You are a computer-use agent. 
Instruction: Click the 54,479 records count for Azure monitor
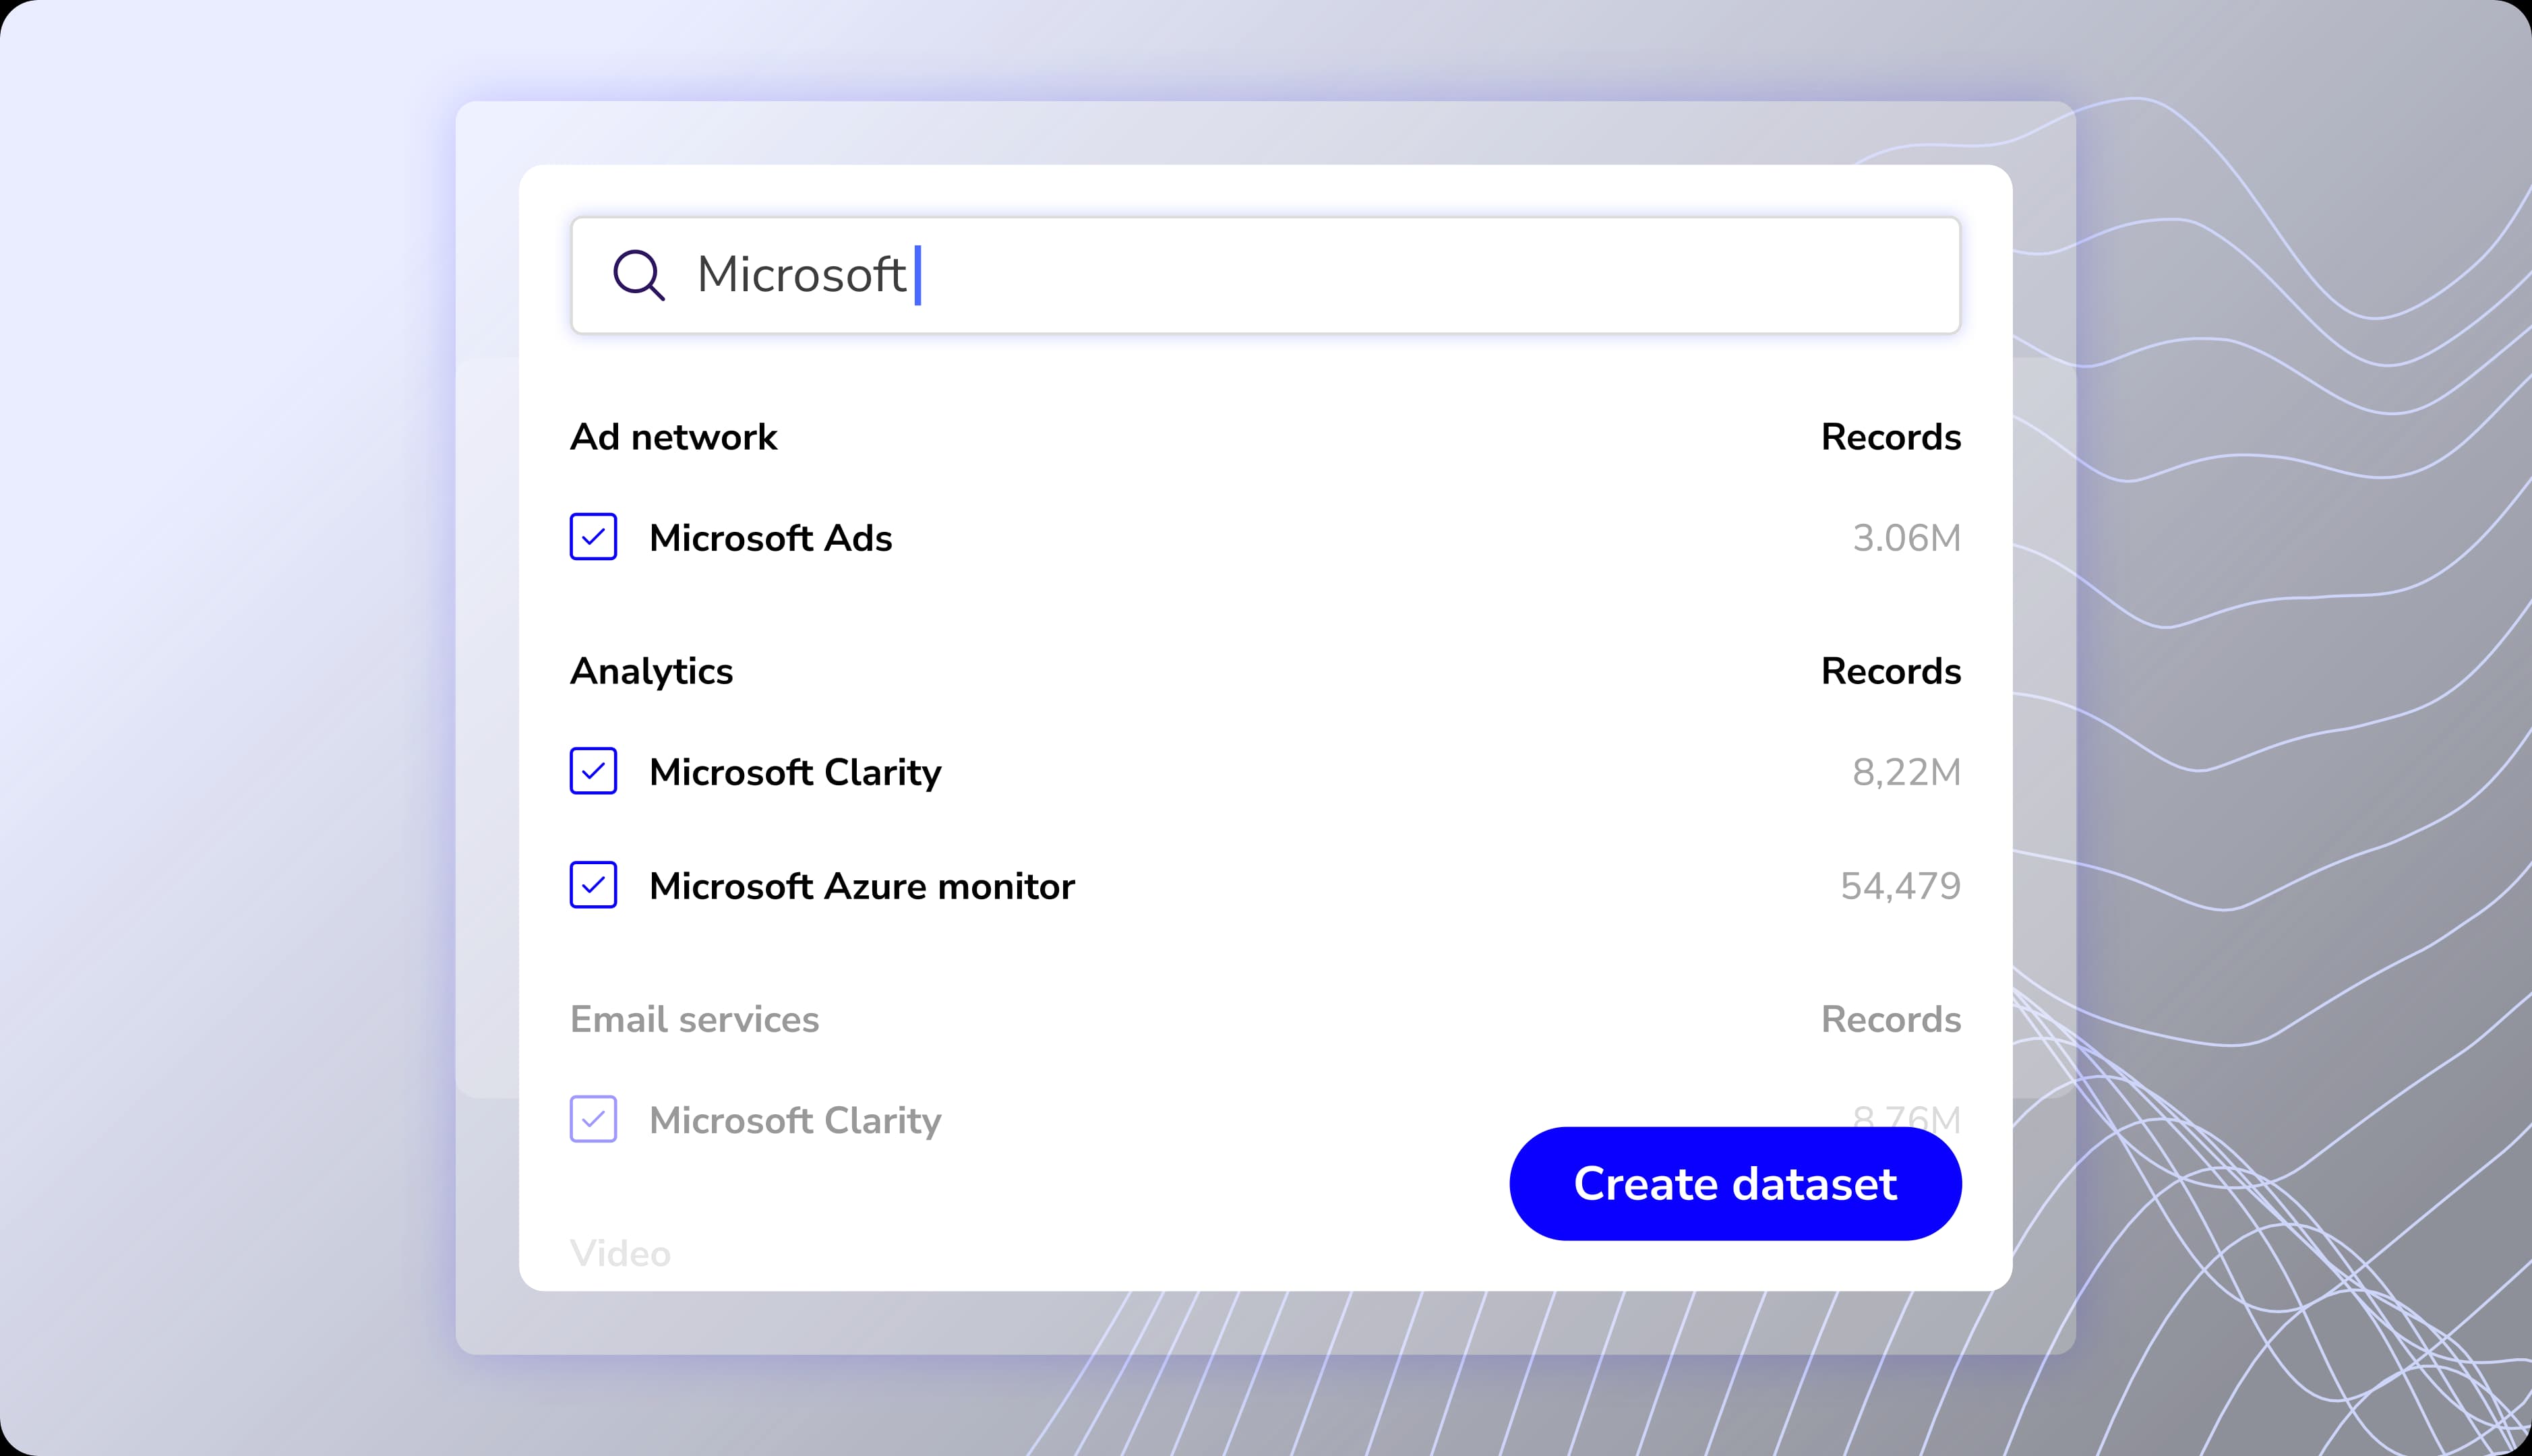click(x=1900, y=886)
